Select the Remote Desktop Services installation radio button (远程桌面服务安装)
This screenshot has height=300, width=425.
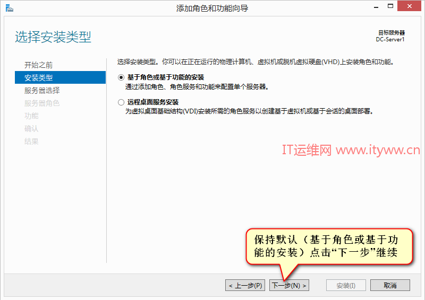pos(121,102)
